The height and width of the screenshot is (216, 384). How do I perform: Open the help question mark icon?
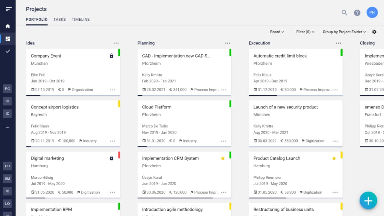pos(357,13)
